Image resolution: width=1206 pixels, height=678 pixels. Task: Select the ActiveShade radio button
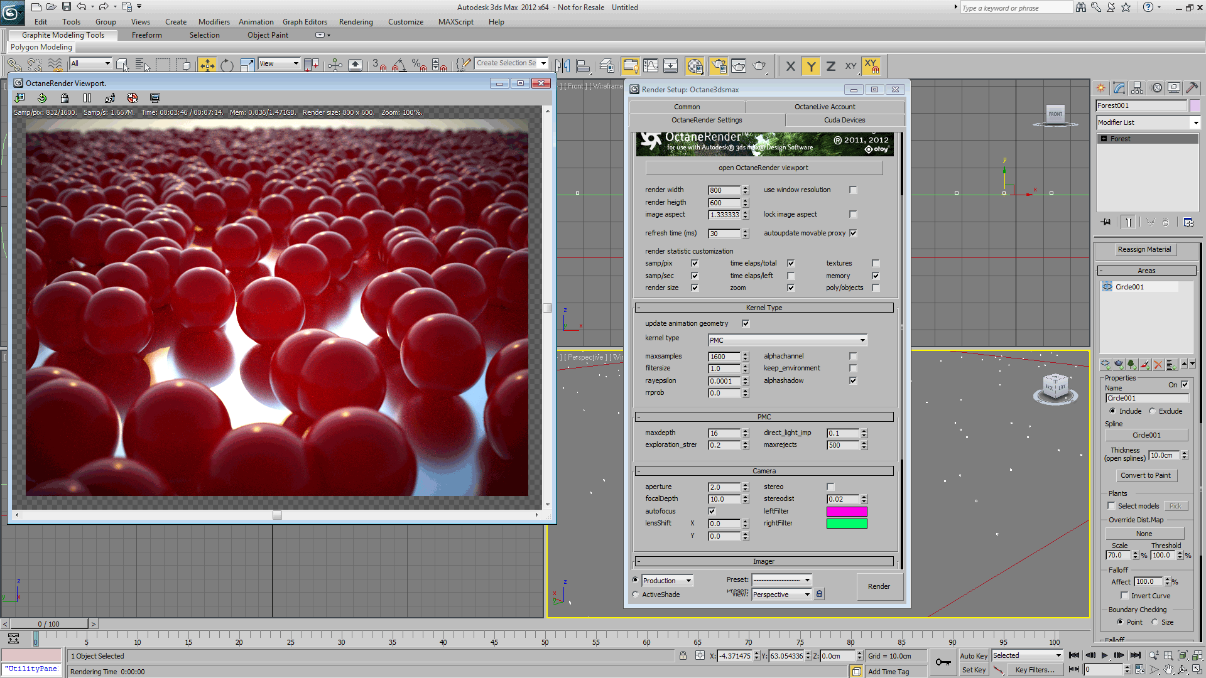pos(636,595)
